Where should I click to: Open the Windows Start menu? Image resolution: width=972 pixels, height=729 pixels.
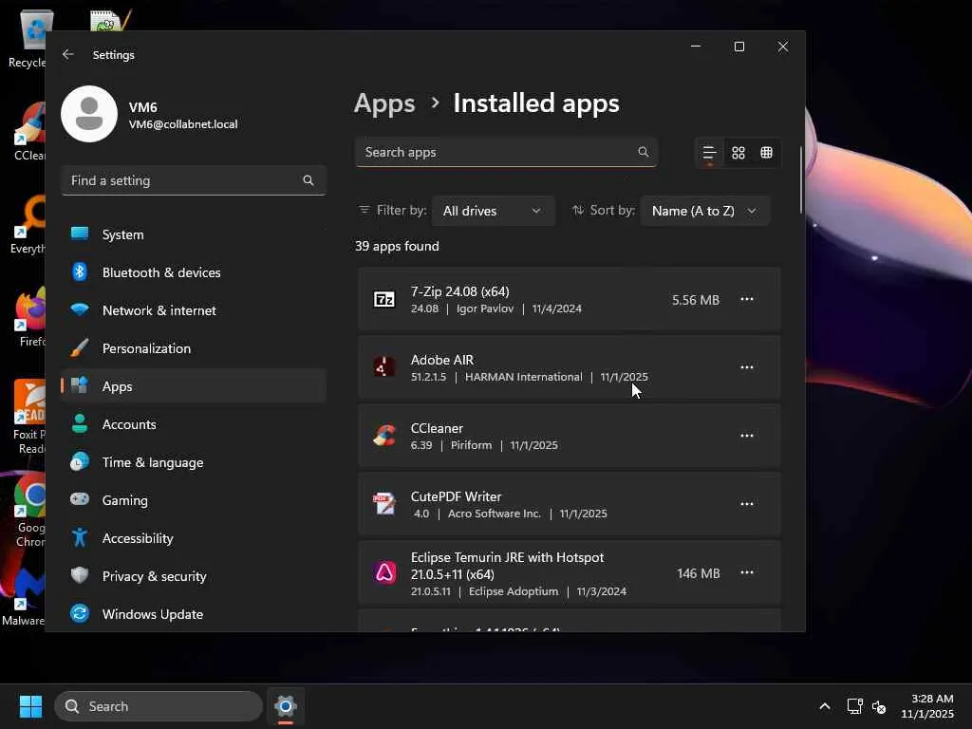[x=30, y=706]
